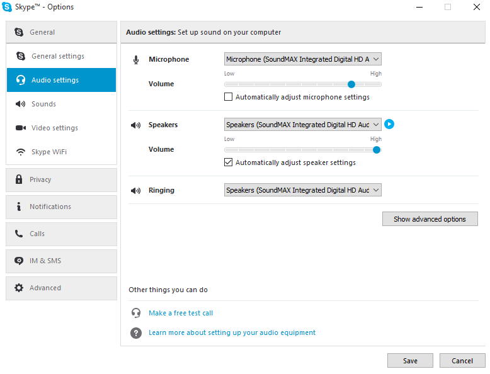Click the Skype logo in title bar

(6, 7)
